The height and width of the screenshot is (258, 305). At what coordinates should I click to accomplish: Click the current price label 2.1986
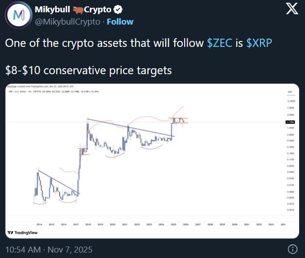[290, 122]
